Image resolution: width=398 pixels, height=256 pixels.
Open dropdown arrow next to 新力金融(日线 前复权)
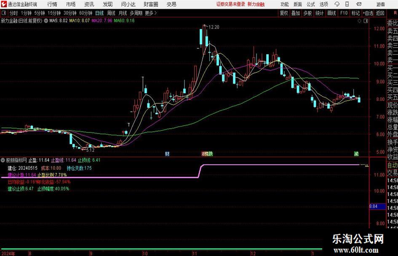[46, 21]
